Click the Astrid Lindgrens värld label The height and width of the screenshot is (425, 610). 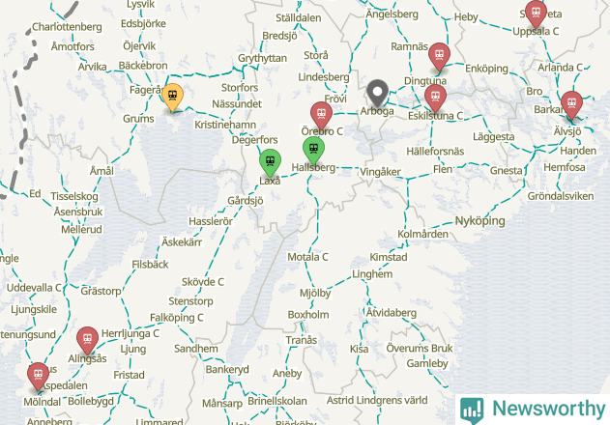coord(377,400)
